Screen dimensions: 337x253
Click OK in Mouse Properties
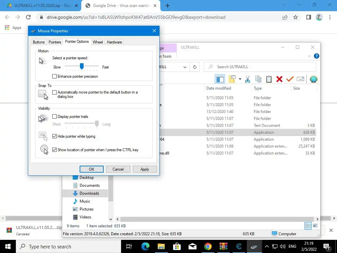91,169
